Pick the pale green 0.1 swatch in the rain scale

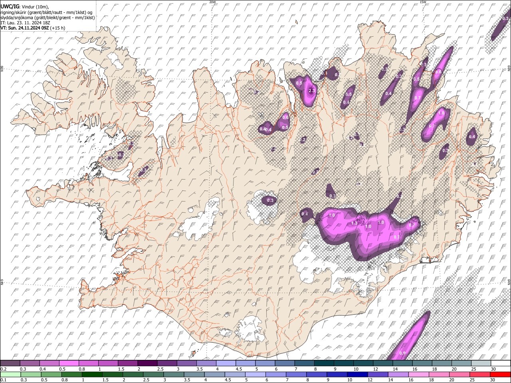10,374
